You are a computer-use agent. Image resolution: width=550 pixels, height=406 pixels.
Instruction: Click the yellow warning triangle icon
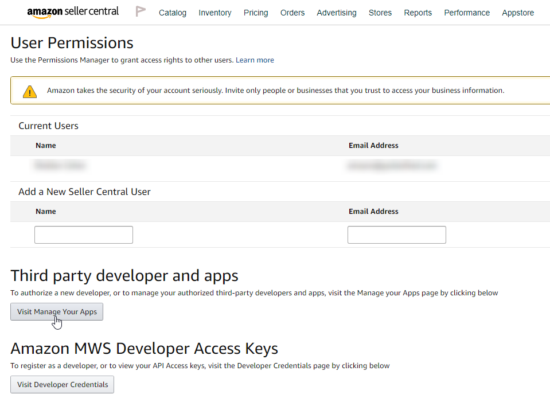(x=30, y=91)
